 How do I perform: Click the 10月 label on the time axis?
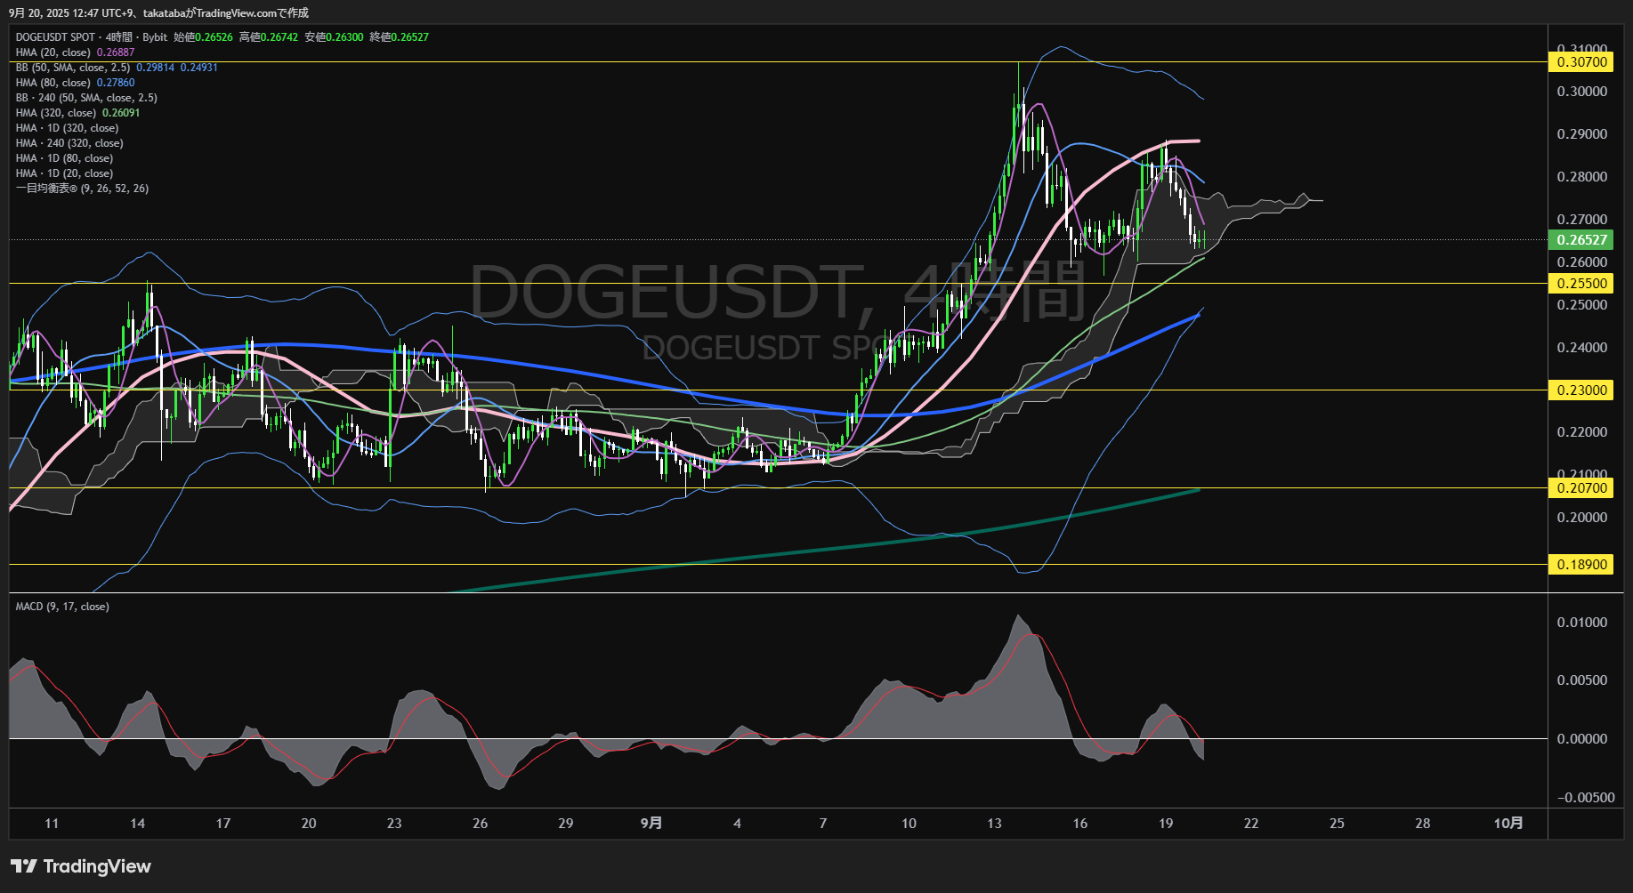click(1508, 824)
